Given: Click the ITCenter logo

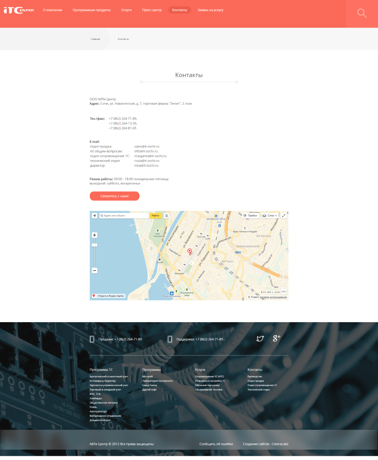Looking at the screenshot, I should (x=19, y=10).
